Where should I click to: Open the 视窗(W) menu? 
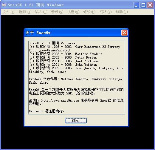(73, 12)
